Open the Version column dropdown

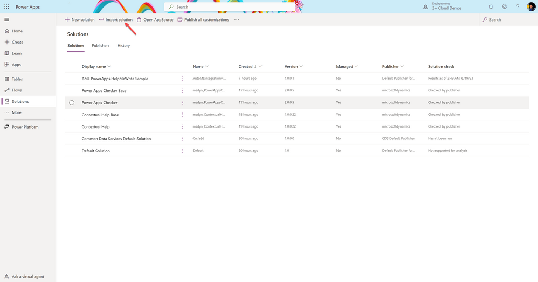tap(301, 67)
